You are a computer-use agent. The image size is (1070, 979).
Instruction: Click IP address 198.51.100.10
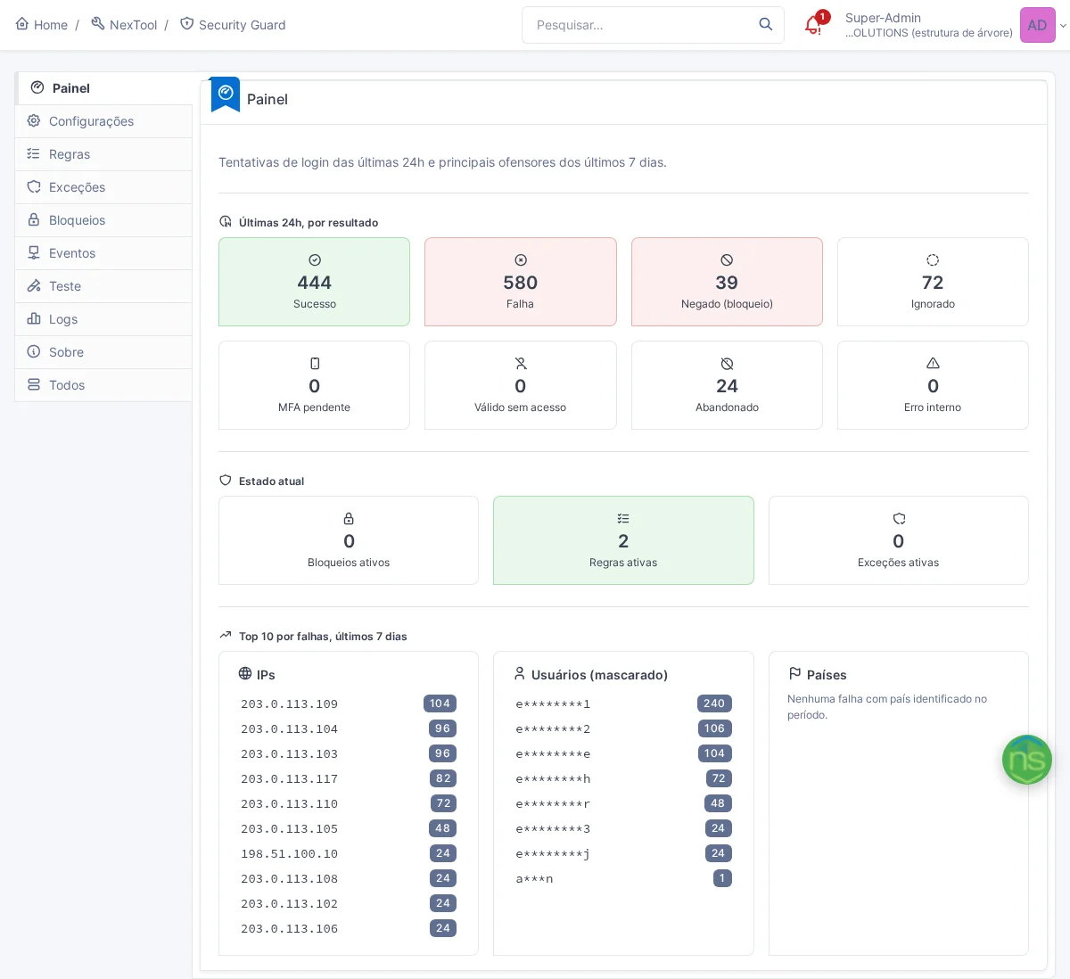(290, 854)
